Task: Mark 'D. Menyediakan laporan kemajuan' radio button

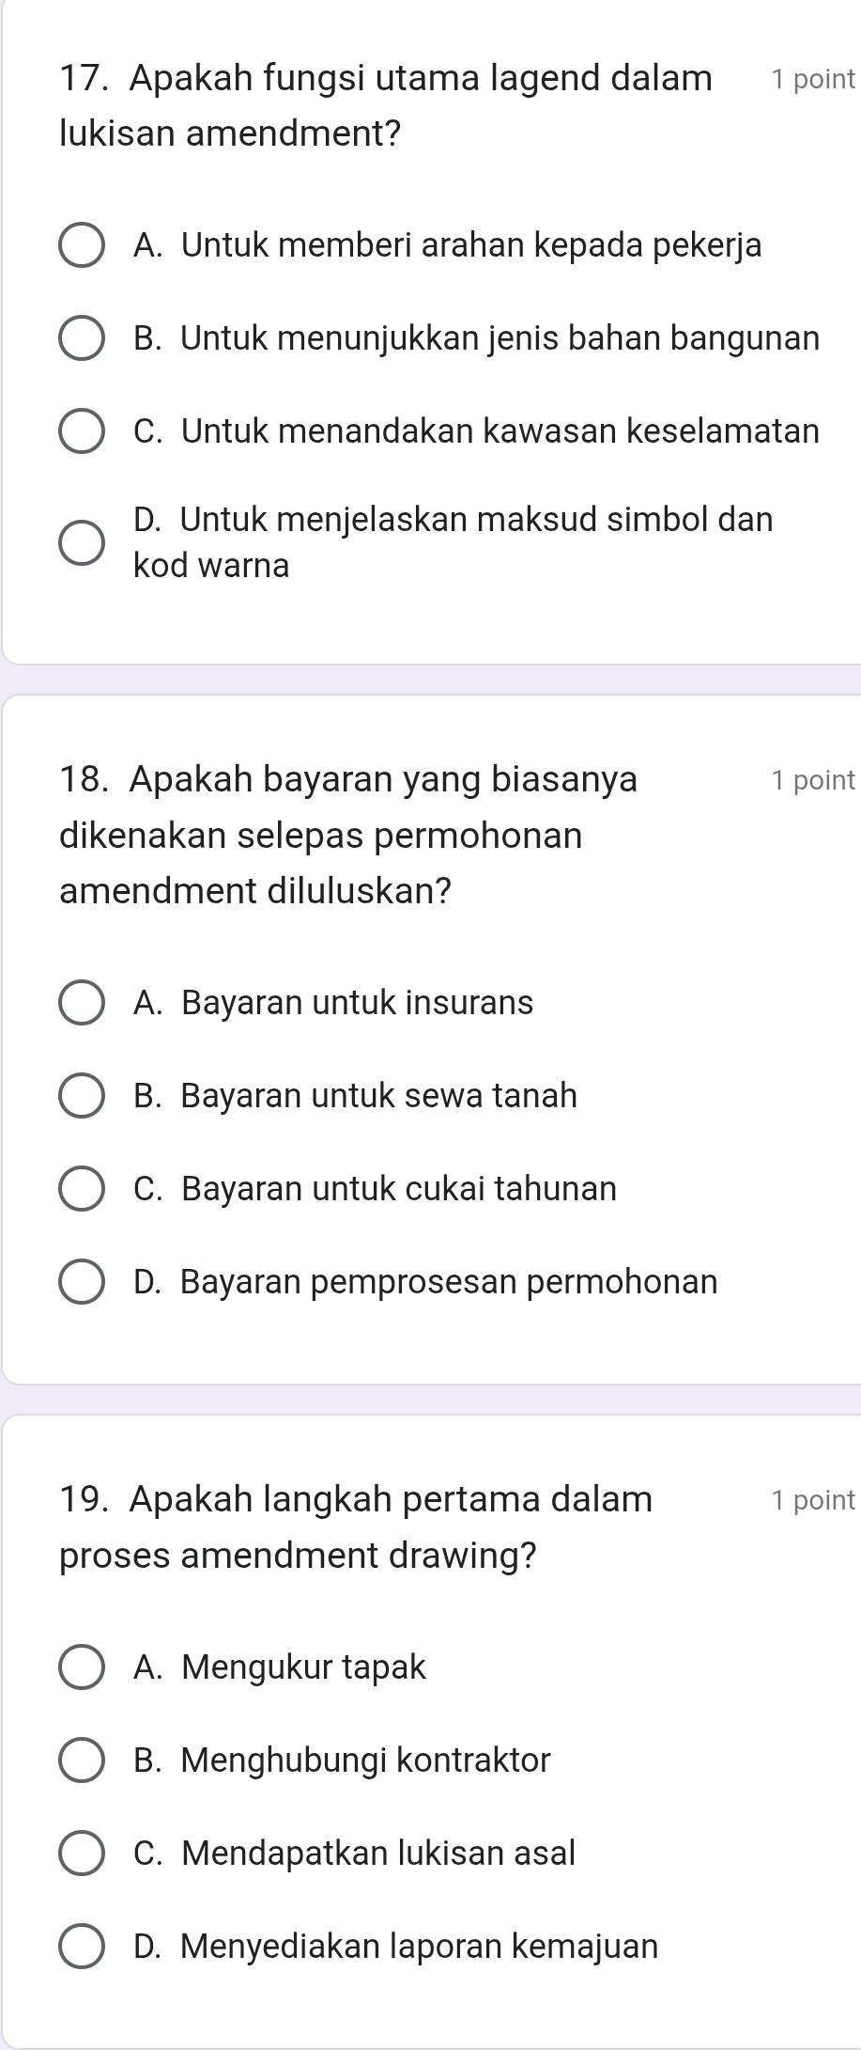Action: tap(82, 1946)
